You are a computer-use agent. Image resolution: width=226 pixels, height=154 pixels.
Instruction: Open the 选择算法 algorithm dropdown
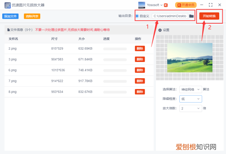191,89
